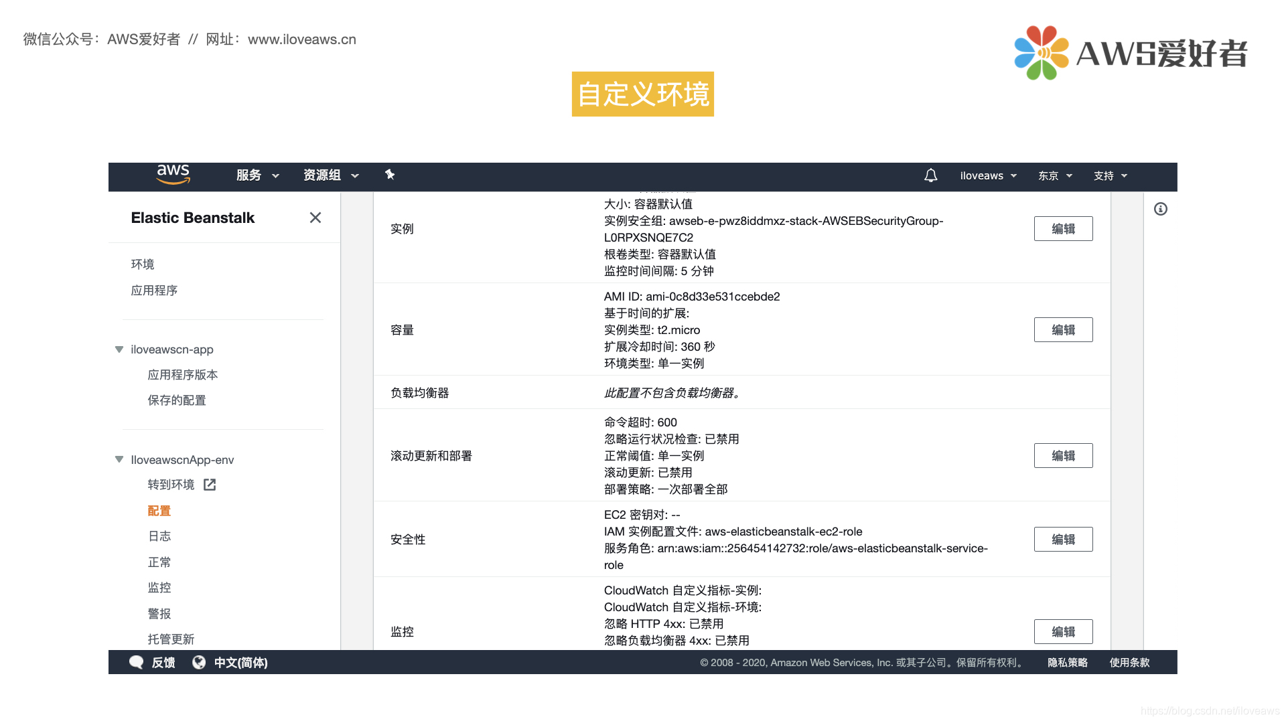Click the feedback speech bubble icon
Screen dimensions: 1286x723
136,662
